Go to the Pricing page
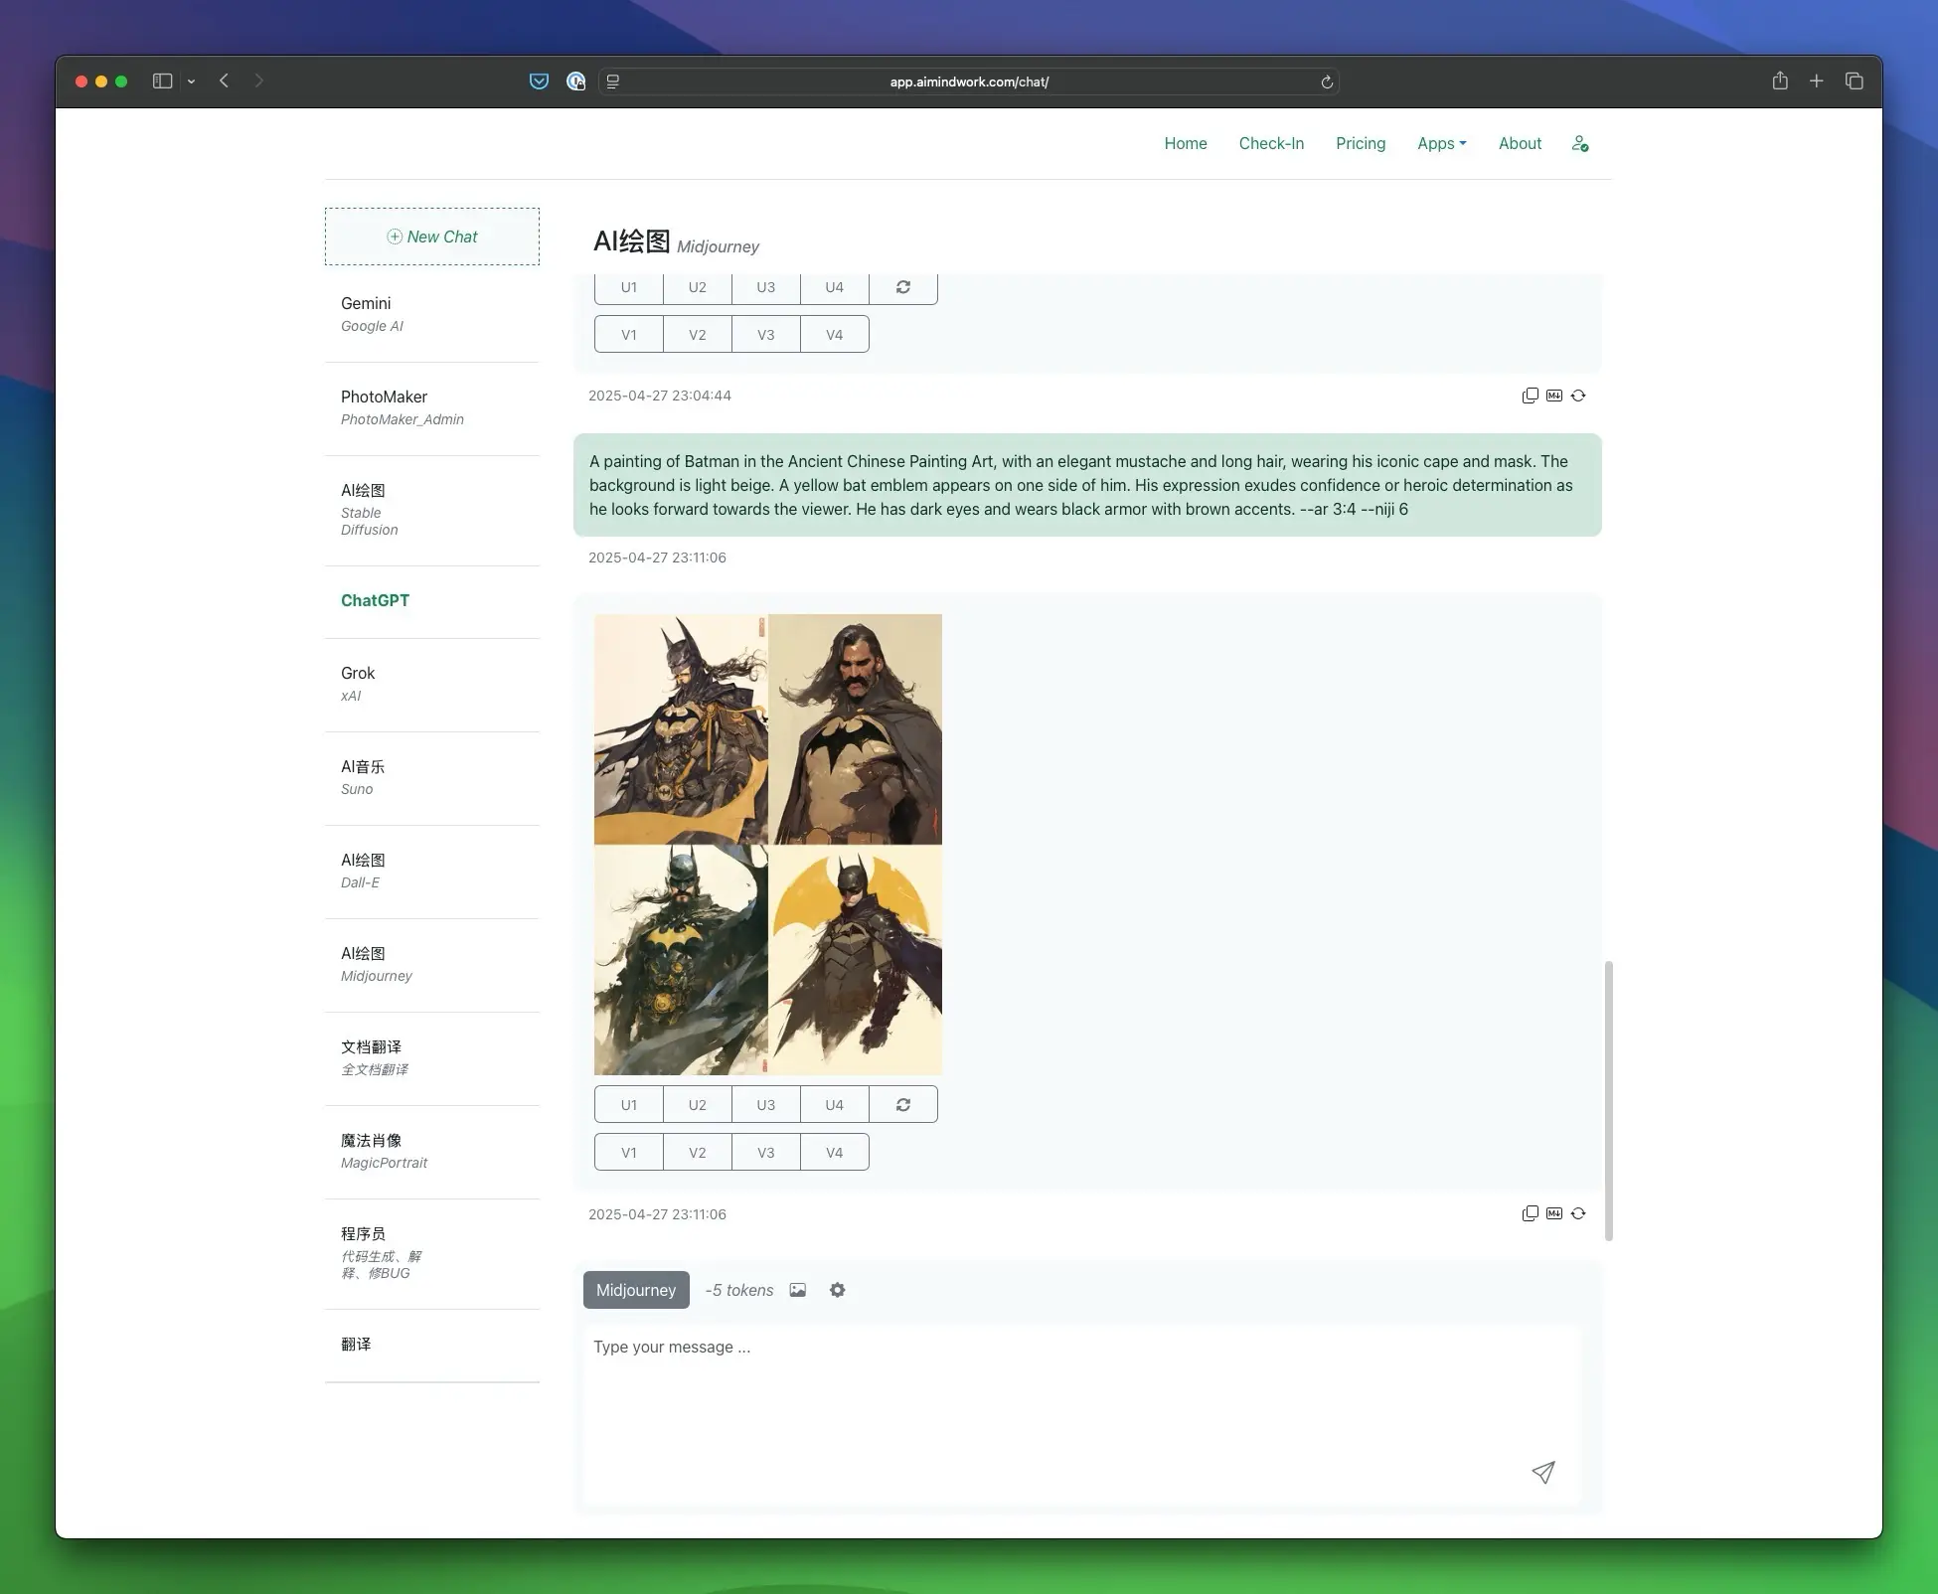 pyautogui.click(x=1361, y=143)
